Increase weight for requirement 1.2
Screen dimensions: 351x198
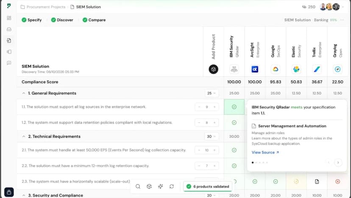click(214, 122)
